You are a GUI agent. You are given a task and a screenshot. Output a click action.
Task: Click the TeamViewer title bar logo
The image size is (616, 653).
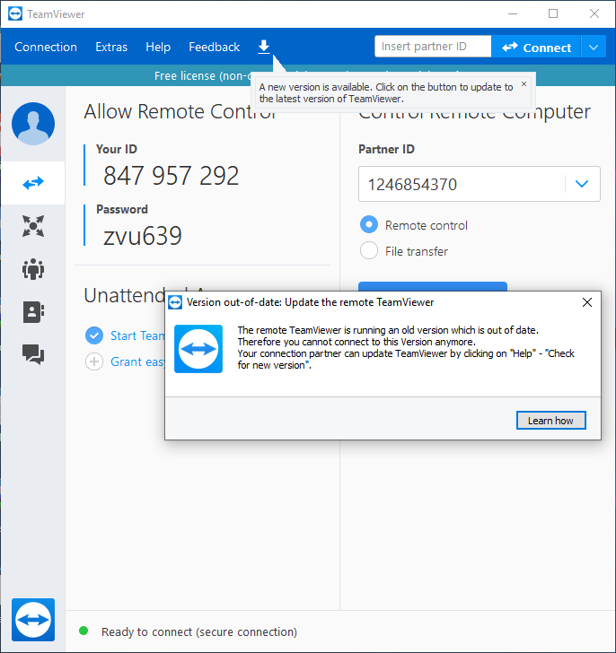15,13
